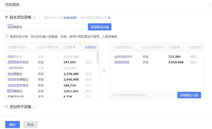The image size is (212, 129).
Task: Add the shop with 397,503 people
Action: click(x=88, y=62)
